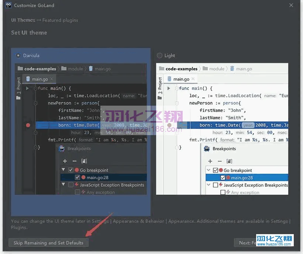
Task: Click the GoLand logo in title bar
Action: [8, 5]
